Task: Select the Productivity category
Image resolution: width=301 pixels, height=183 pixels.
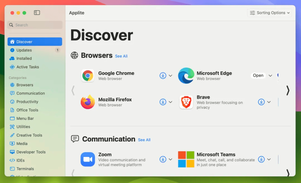Action: click(35, 102)
